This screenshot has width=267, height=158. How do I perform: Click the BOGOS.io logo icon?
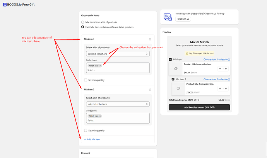5,4
